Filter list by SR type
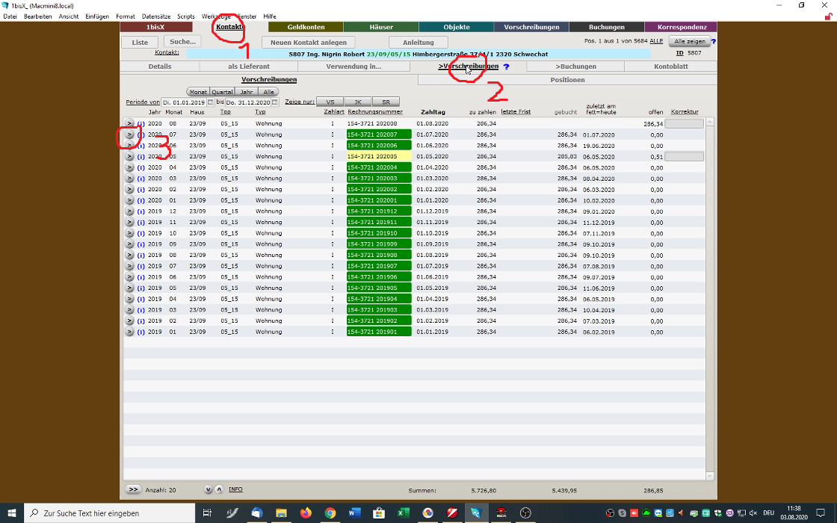The image size is (837, 523). 386,102
